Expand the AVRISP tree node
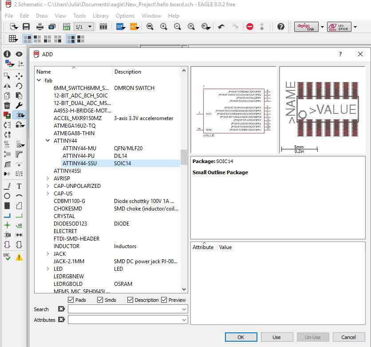371x347 pixels. 48,178
